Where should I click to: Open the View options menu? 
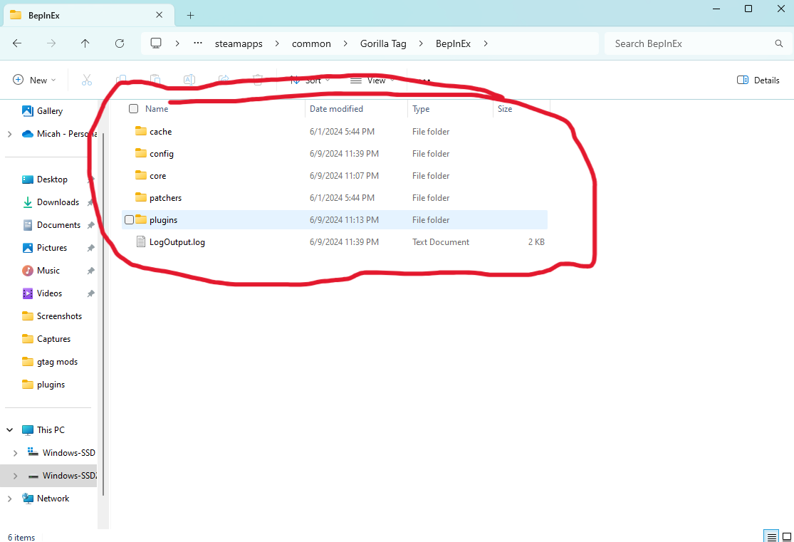pos(372,80)
